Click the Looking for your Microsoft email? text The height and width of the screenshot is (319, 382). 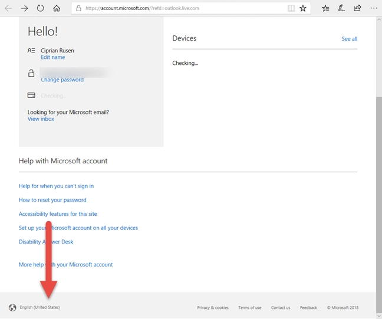tap(68, 113)
